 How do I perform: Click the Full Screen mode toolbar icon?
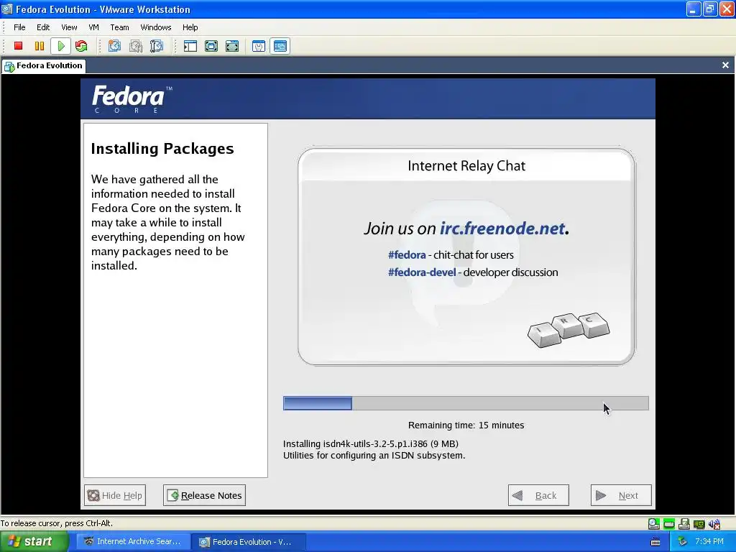coord(232,46)
